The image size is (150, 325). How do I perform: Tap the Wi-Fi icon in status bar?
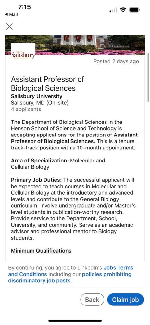[x=124, y=10]
